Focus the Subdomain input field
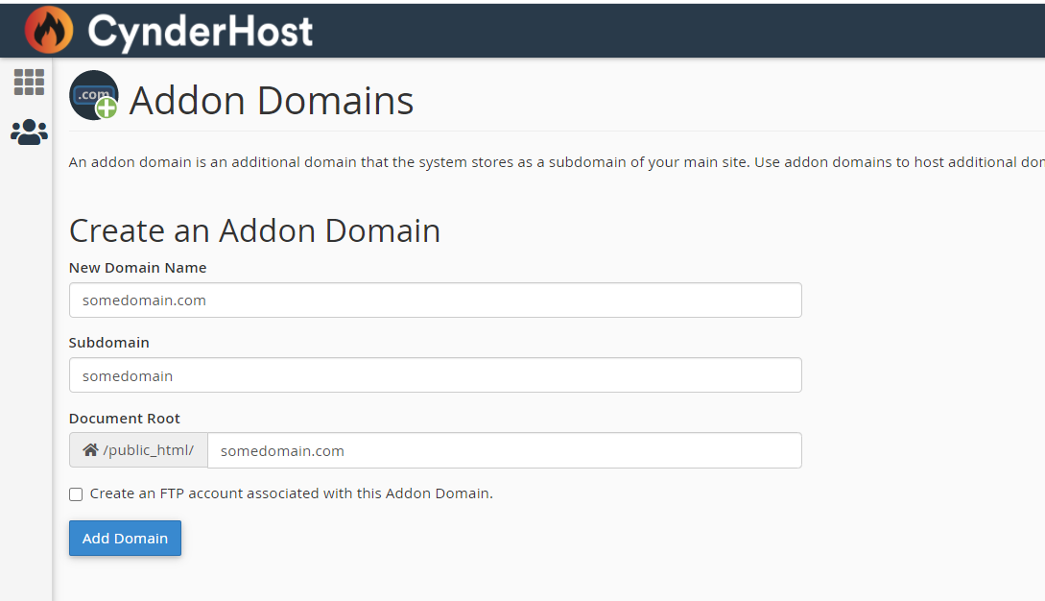 (x=436, y=374)
